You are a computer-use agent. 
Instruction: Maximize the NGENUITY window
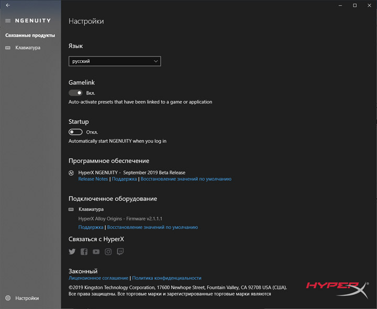[354, 5]
